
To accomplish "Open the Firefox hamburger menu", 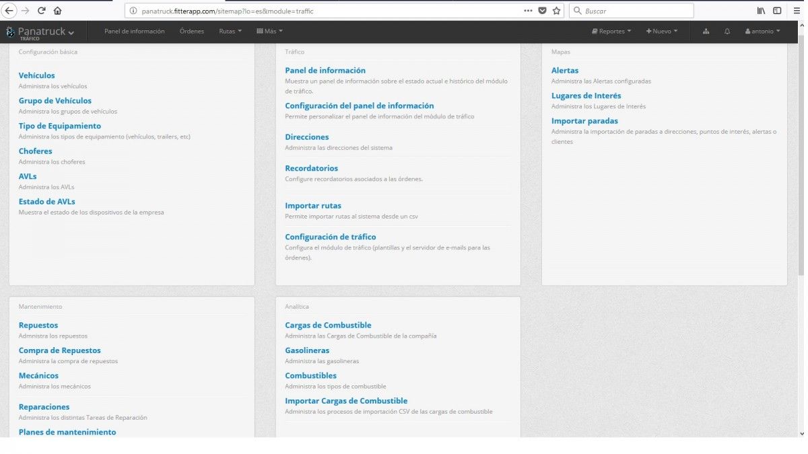I will pyautogui.click(x=797, y=11).
